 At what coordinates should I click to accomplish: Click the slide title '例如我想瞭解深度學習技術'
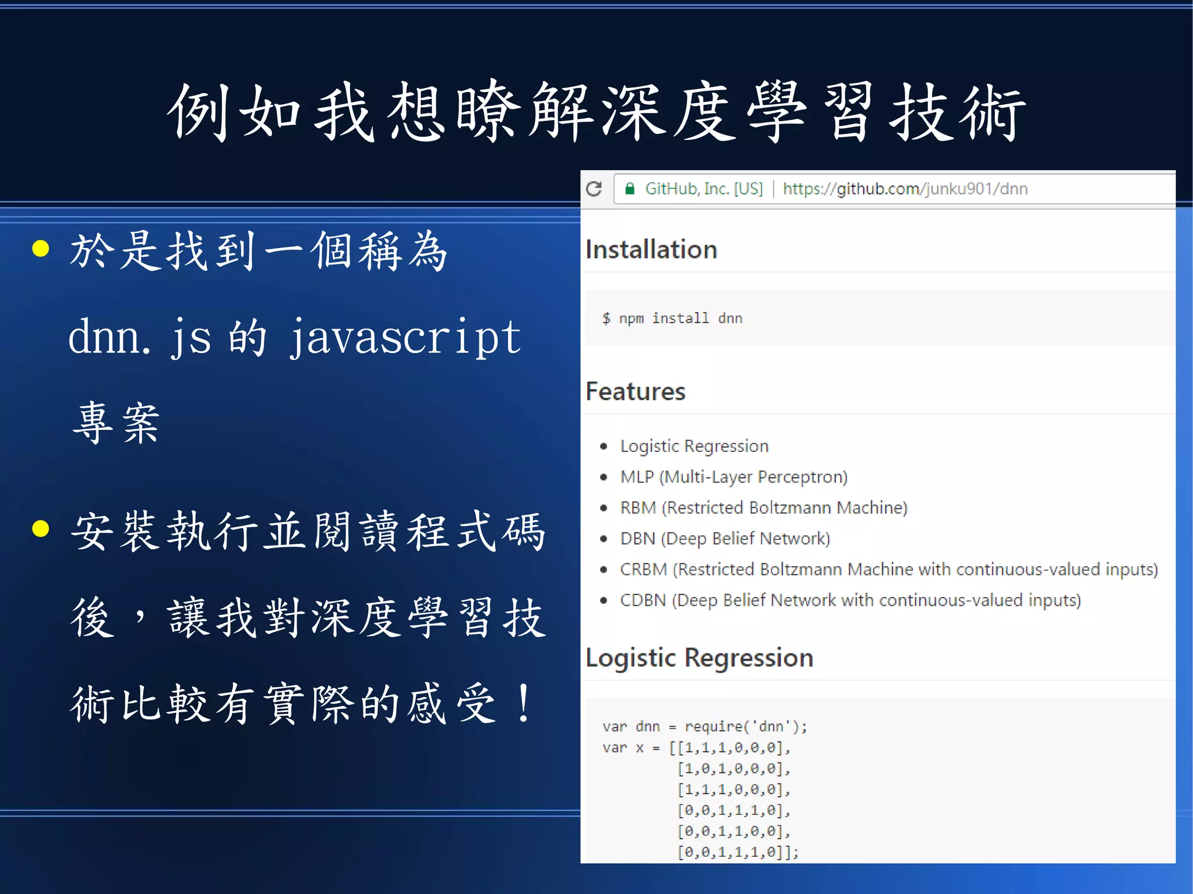pos(596,112)
